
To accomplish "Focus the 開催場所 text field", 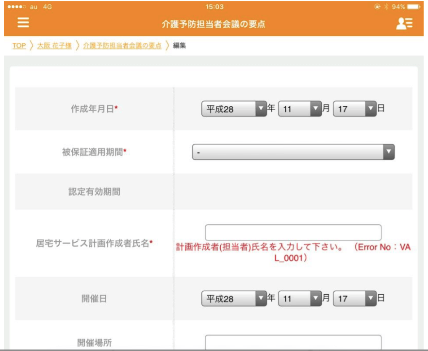I will [293, 342].
